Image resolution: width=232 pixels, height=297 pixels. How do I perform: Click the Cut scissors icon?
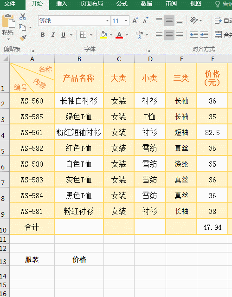(23, 17)
